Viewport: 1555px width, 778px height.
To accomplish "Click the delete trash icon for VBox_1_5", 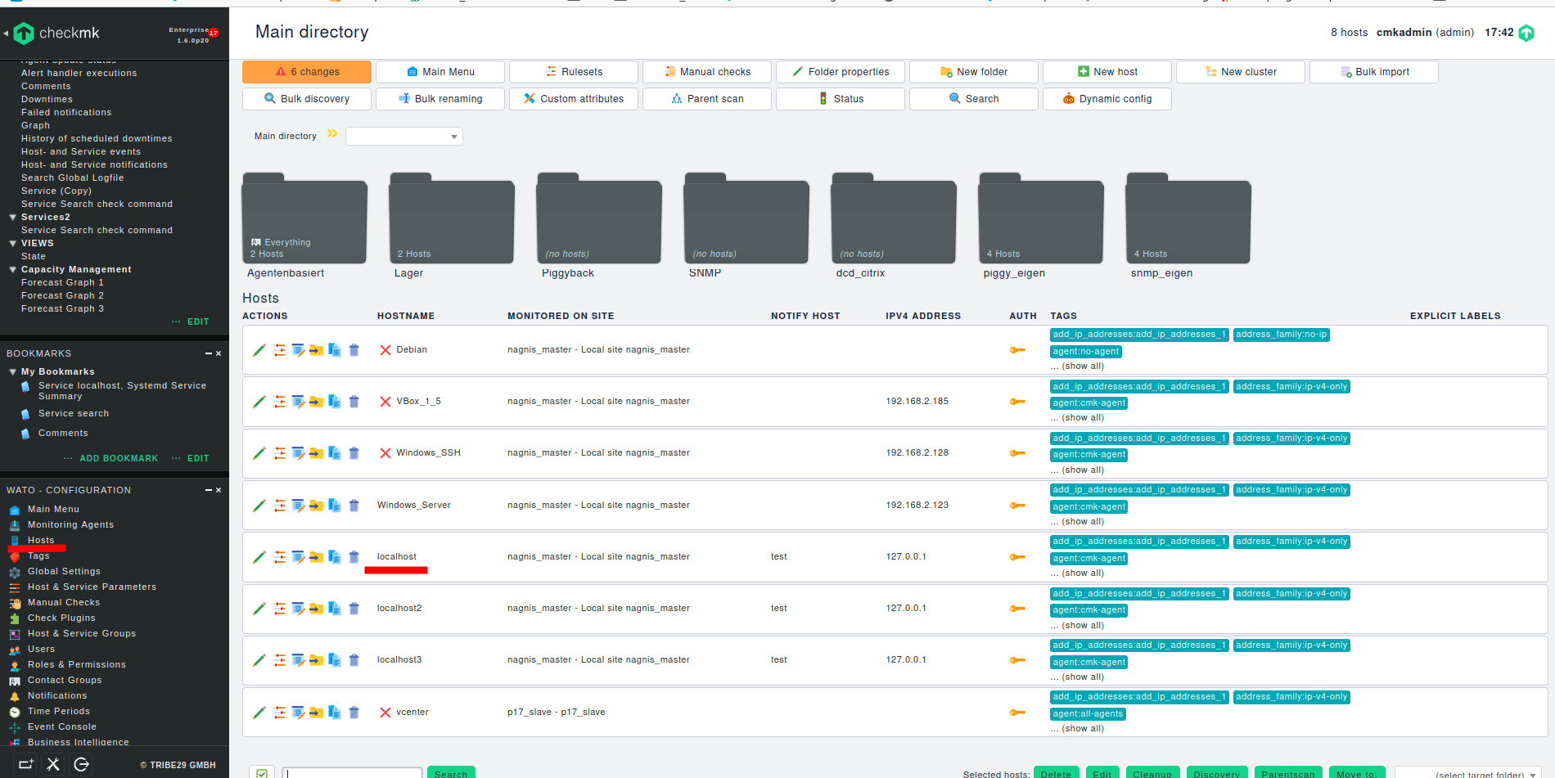I will coord(354,402).
